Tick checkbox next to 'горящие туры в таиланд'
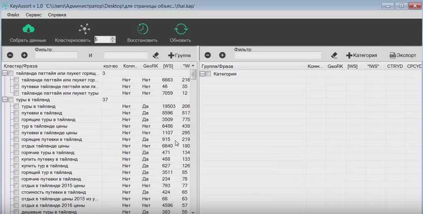423x214 pixels. click(x=16, y=119)
